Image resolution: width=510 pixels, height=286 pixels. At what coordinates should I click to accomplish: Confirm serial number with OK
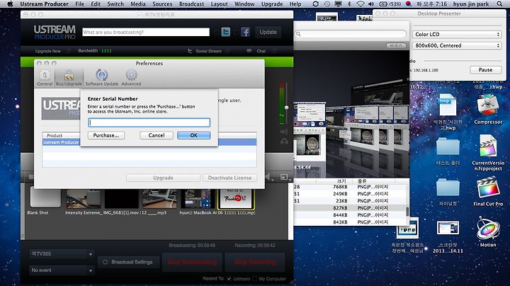tap(194, 135)
